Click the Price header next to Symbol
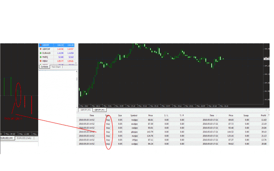Viewport: 274px width, 171px height. [150, 115]
